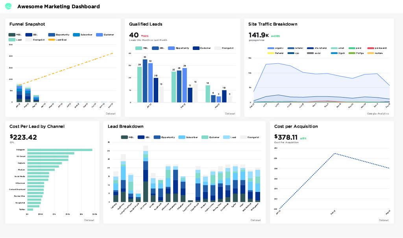
Task: Click the Opportunity legend icon in Qualified Leads
Action: pyautogui.click(x=171, y=48)
